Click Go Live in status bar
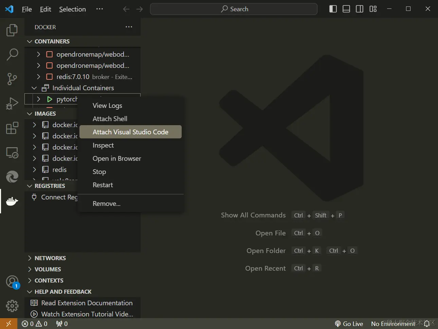438x329 pixels. pos(349,324)
